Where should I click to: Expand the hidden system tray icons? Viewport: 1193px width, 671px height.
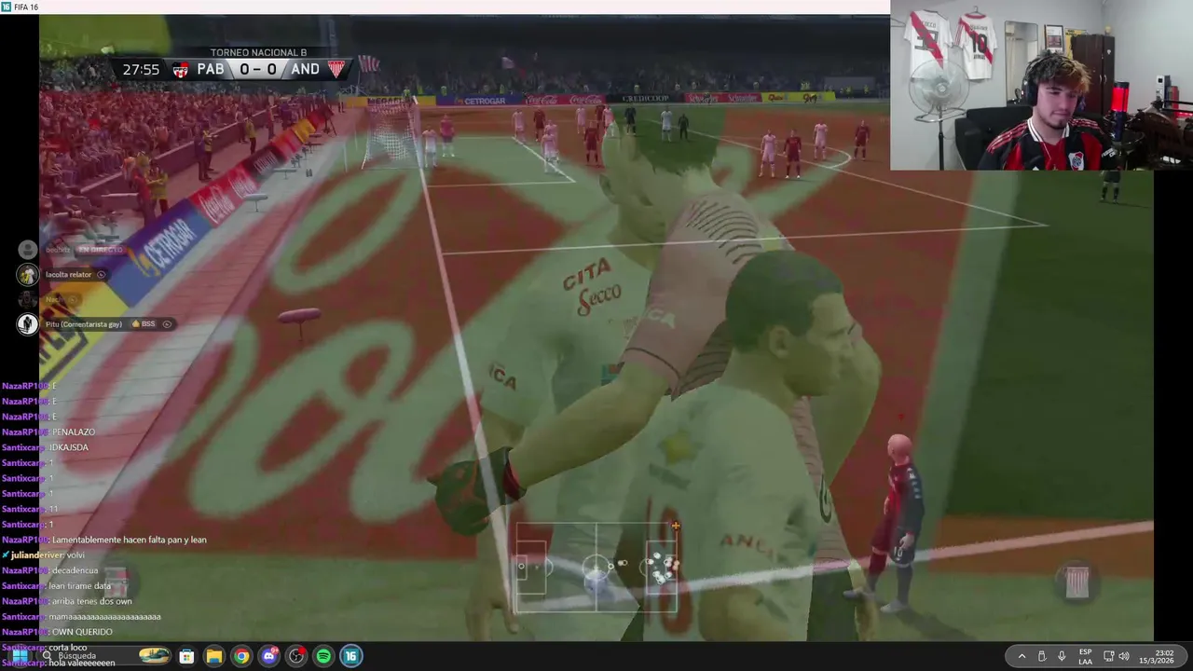click(1022, 656)
